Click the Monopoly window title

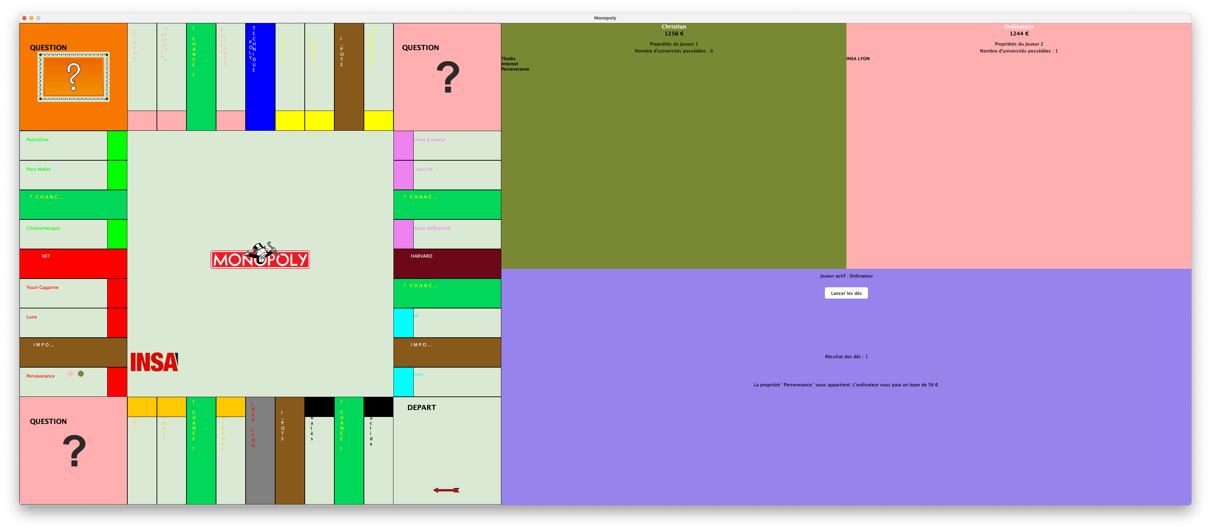coord(605,18)
